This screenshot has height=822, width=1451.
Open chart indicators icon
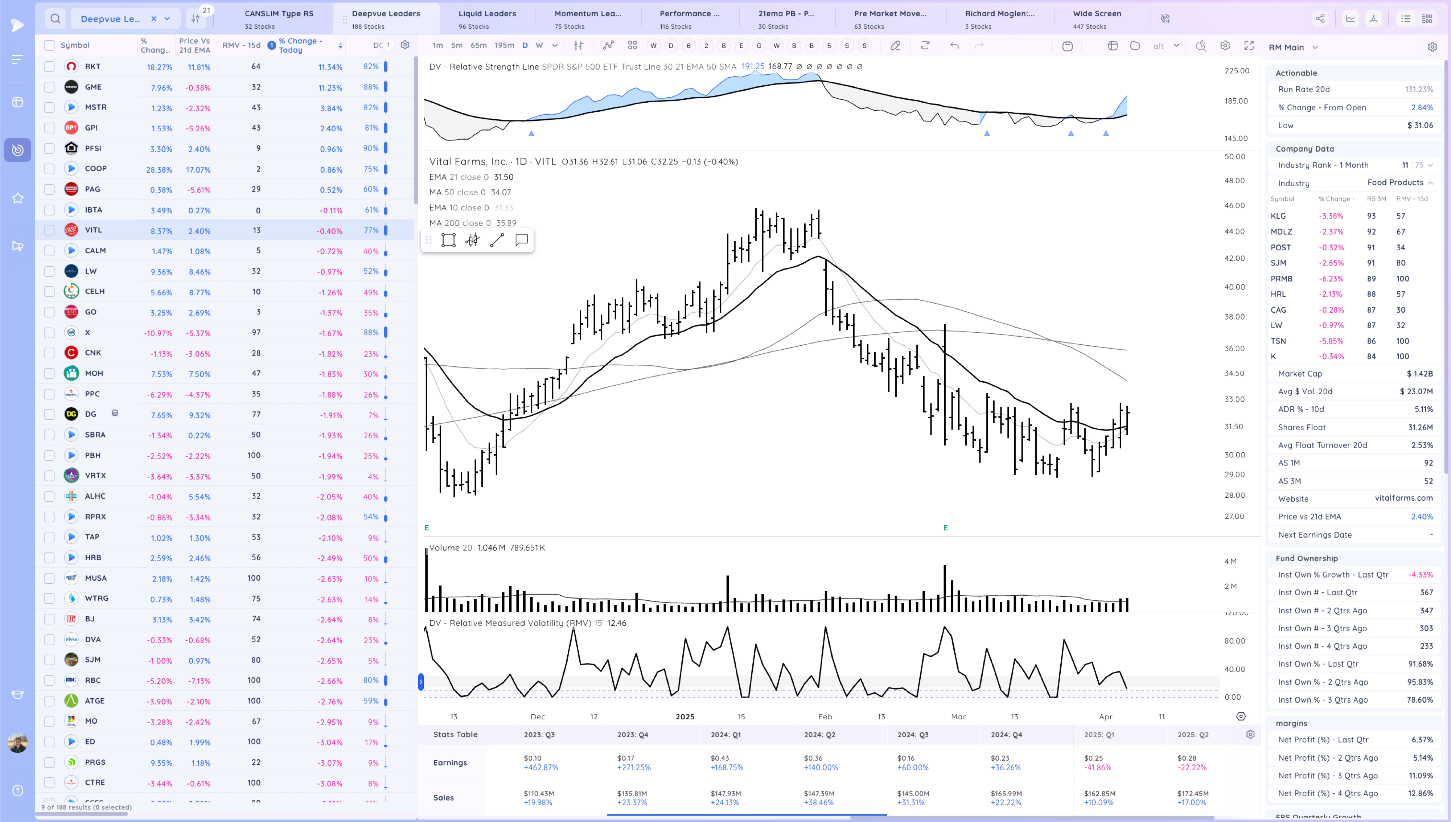click(608, 45)
